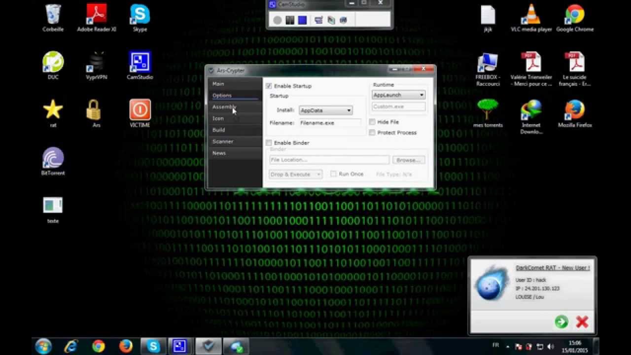The height and width of the screenshot is (355, 631).
Task: Select the 'jkjk' file on desktop
Action: 488,18
